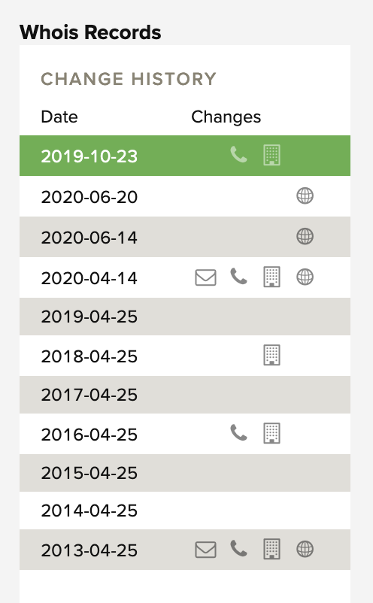This screenshot has height=603, width=373.
Task: Select the 2019-10-23 record date
Action: tap(89, 156)
